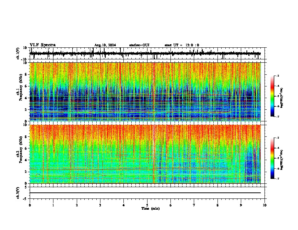Click time axis tick label "6"

tap(171, 205)
